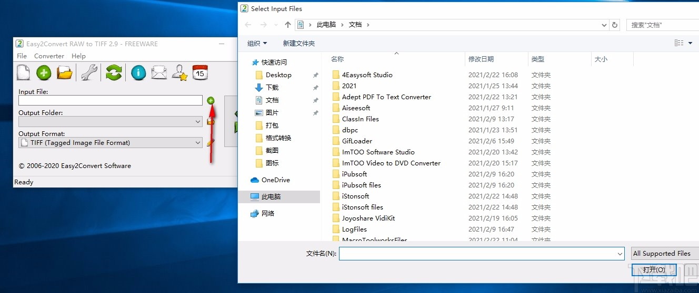Click the calendar 15 toolbar icon
The width and height of the screenshot is (699, 293).
[x=200, y=72]
